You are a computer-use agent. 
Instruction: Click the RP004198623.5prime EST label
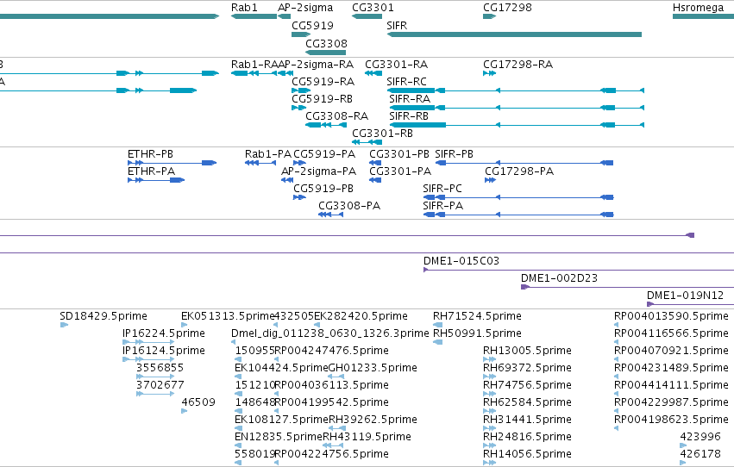(x=671, y=420)
